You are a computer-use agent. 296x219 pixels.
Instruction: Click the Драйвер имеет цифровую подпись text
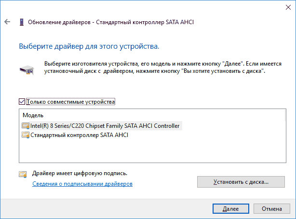click(80, 173)
